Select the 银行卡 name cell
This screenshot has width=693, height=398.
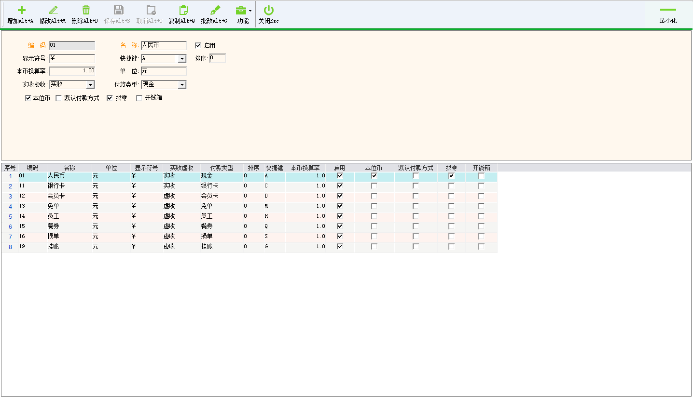69,186
